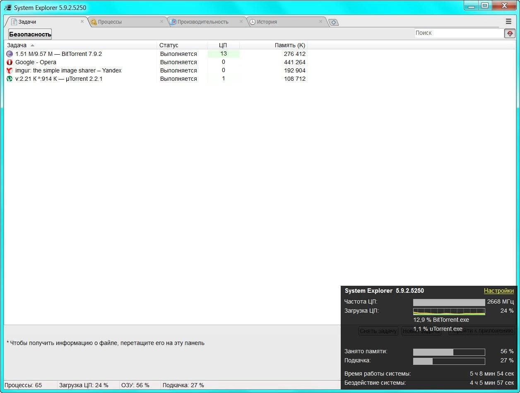
Task: Click the 12,9 % BitTorrent.exe entry
Action: (x=441, y=320)
